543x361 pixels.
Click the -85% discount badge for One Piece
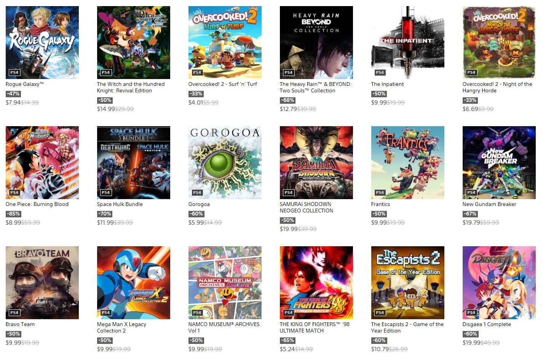pos(13,214)
